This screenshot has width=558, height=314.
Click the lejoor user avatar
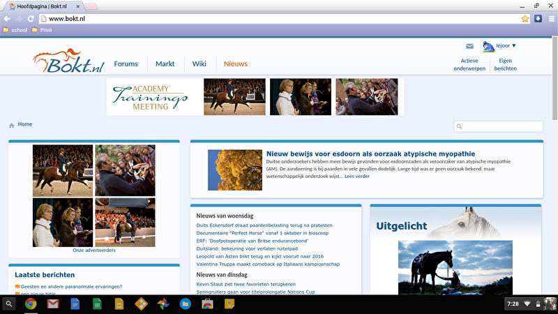488,46
